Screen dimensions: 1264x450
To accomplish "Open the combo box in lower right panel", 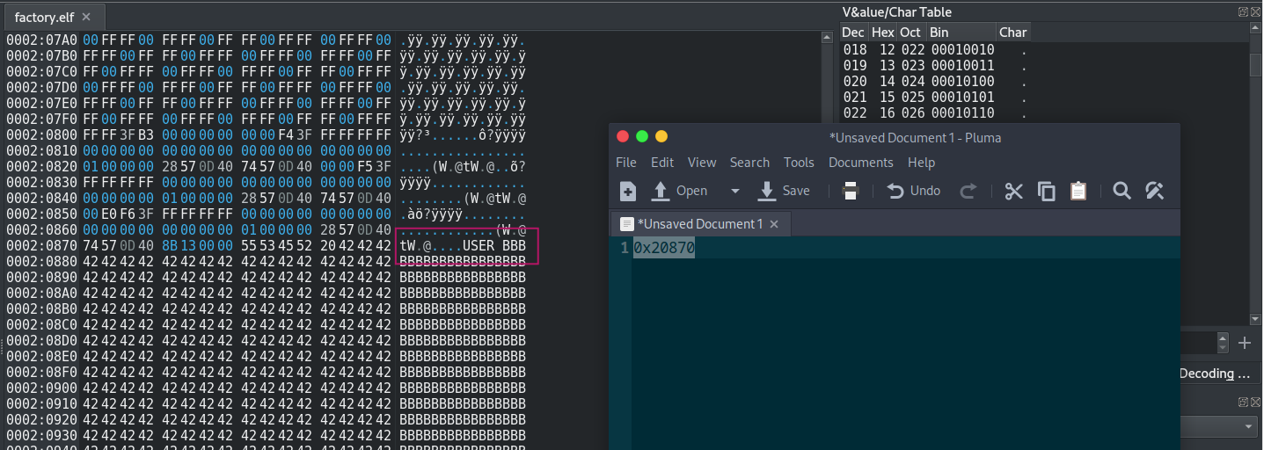I will tap(1219, 426).
